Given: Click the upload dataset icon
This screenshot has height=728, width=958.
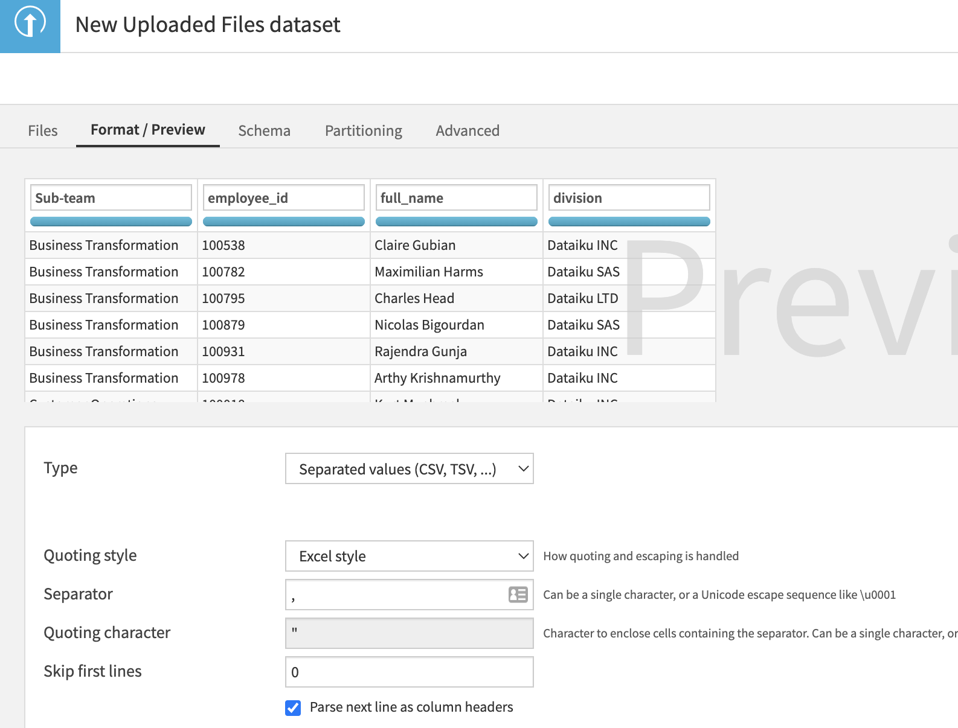Looking at the screenshot, I should [x=30, y=26].
